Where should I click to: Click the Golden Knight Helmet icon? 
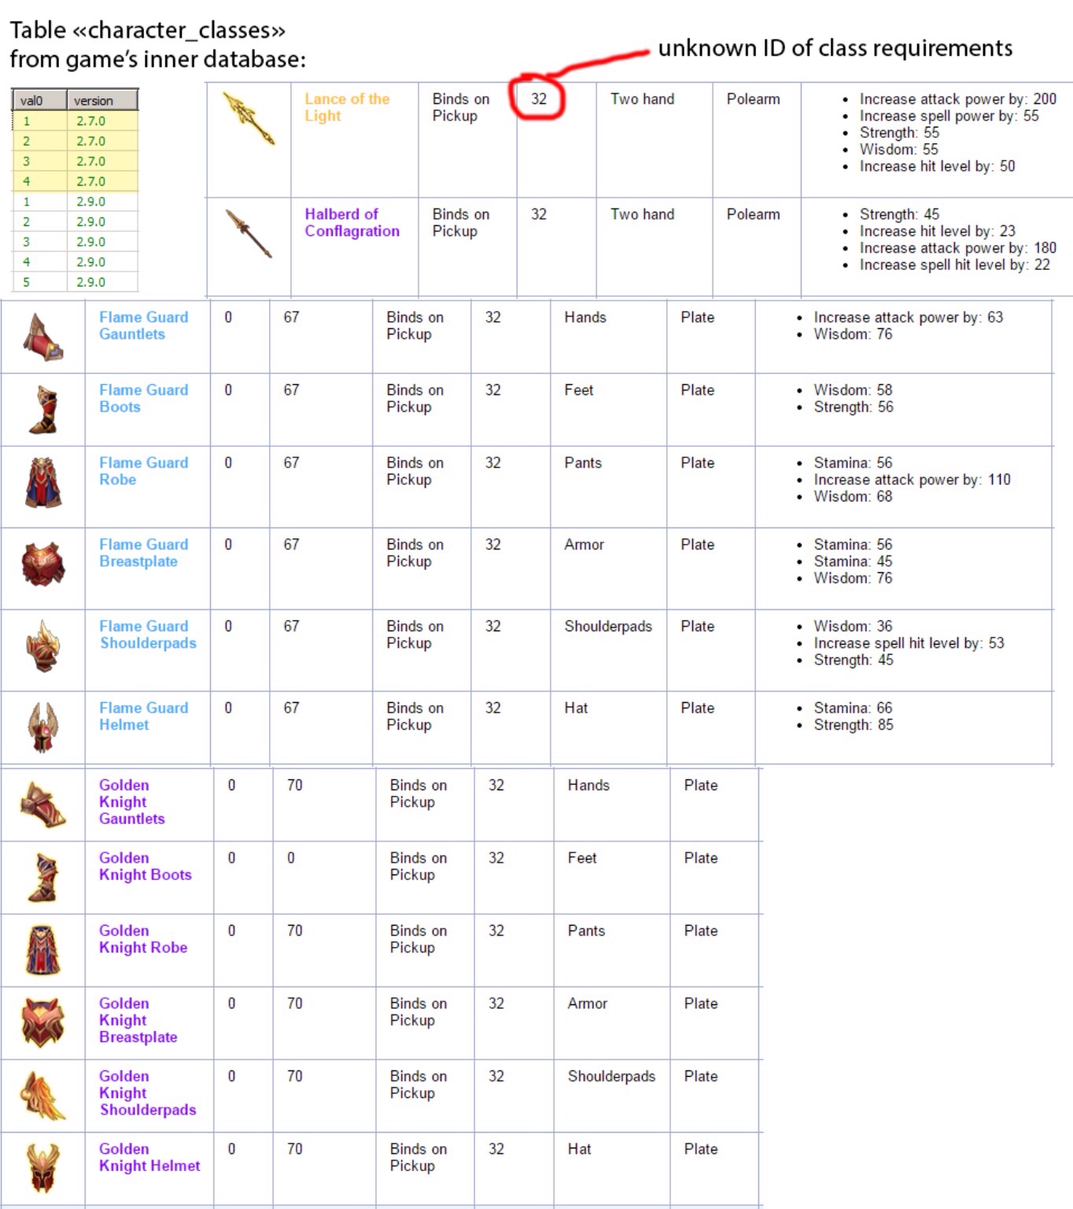tap(43, 1168)
